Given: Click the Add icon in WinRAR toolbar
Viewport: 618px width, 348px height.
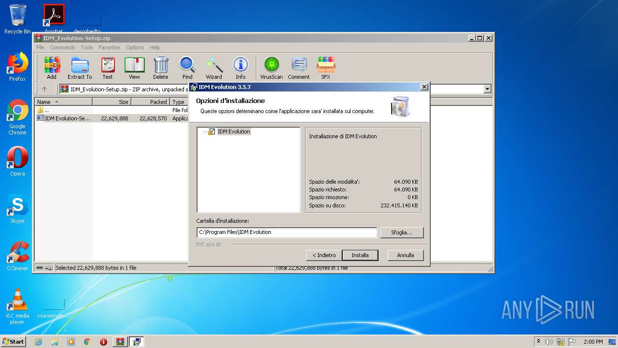Looking at the screenshot, I should click(x=52, y=68).
